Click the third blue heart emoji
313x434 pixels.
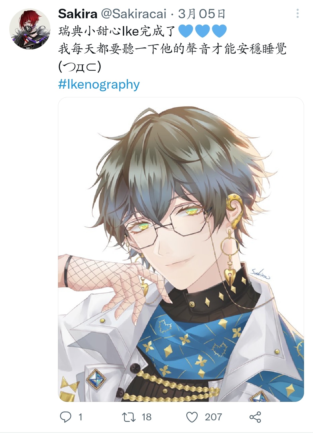pyautogui.click(x=219, y=31)
